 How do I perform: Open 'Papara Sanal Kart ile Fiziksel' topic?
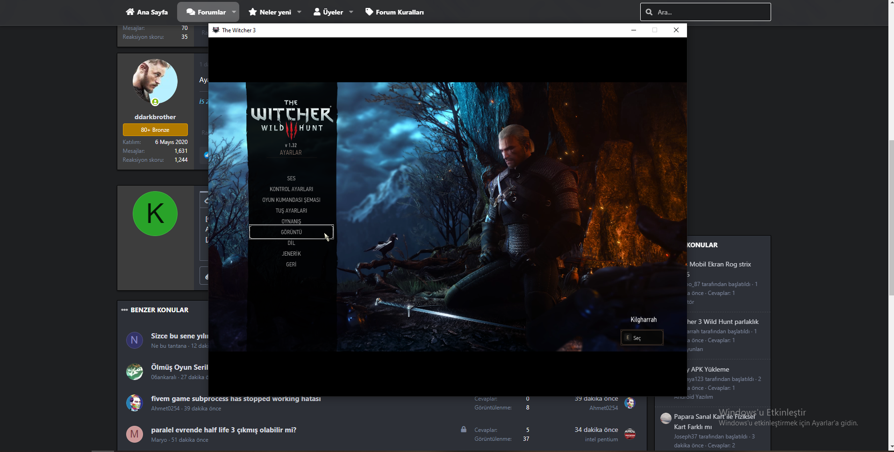715,416
